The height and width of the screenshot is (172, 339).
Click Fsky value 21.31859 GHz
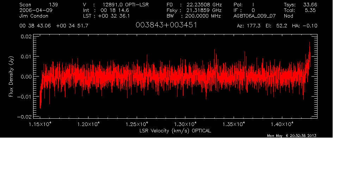pos(204,10)
